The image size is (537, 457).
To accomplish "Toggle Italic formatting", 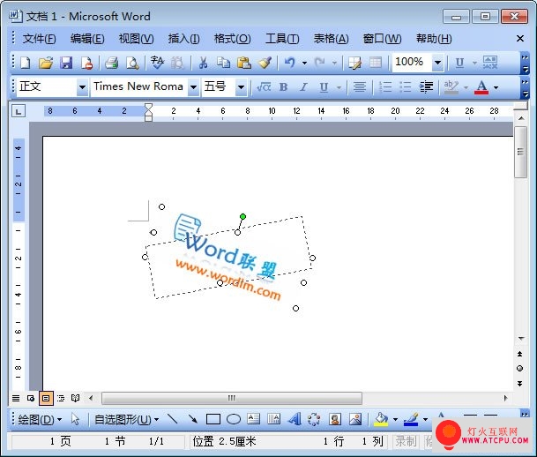I will click(x=303, y=87).
